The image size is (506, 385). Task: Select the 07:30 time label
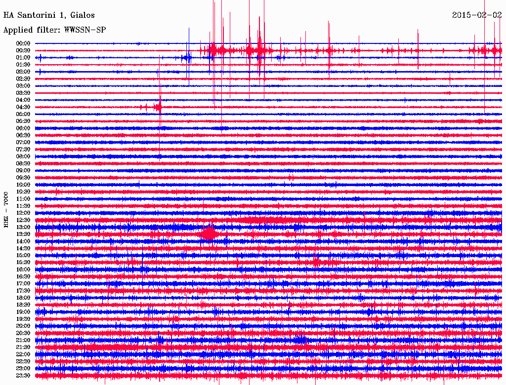click(x=23, y=149)
